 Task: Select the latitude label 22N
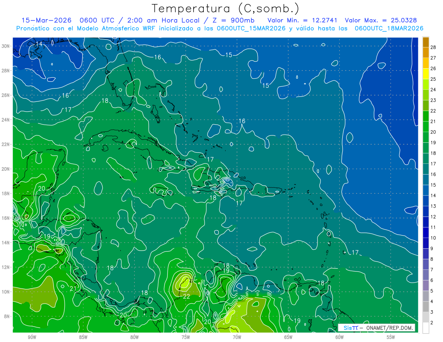coord(6,144)
